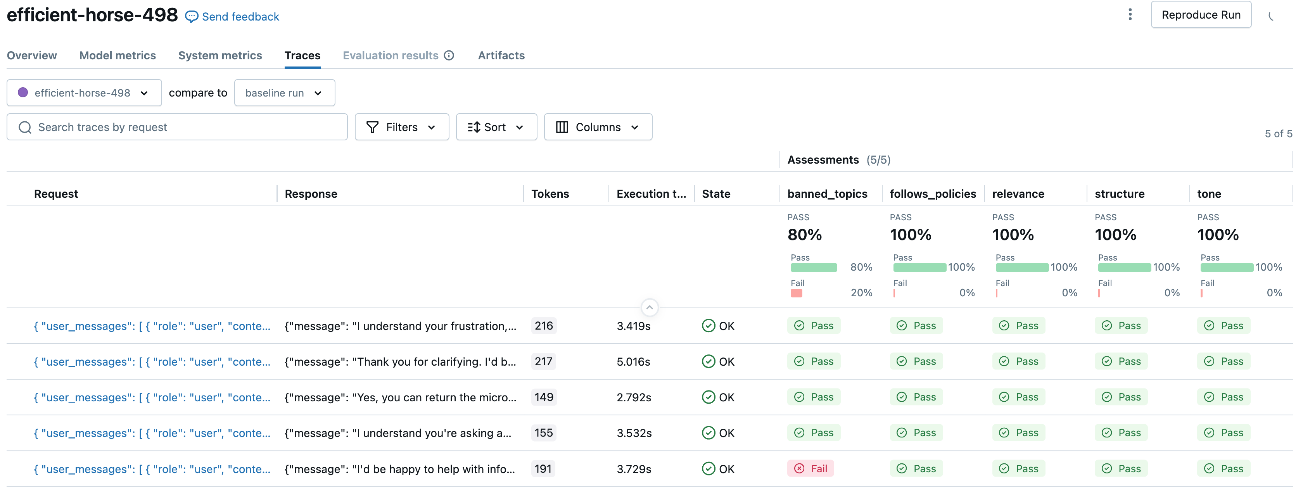
Task: Click the OK state icon for the 216-token trace
Action: click(x=708, y=326)
